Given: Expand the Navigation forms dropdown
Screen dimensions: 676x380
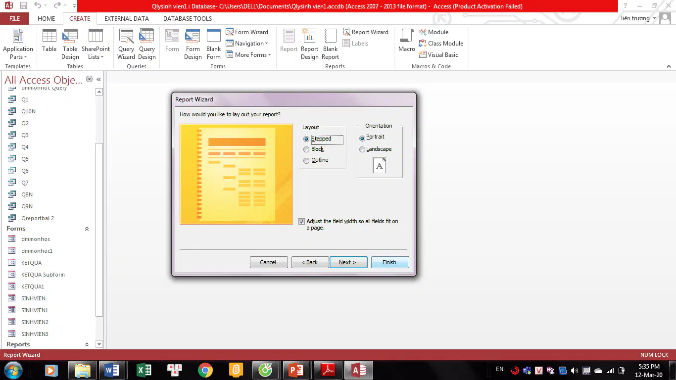Looking at the screenshot, I should (247, 44).
